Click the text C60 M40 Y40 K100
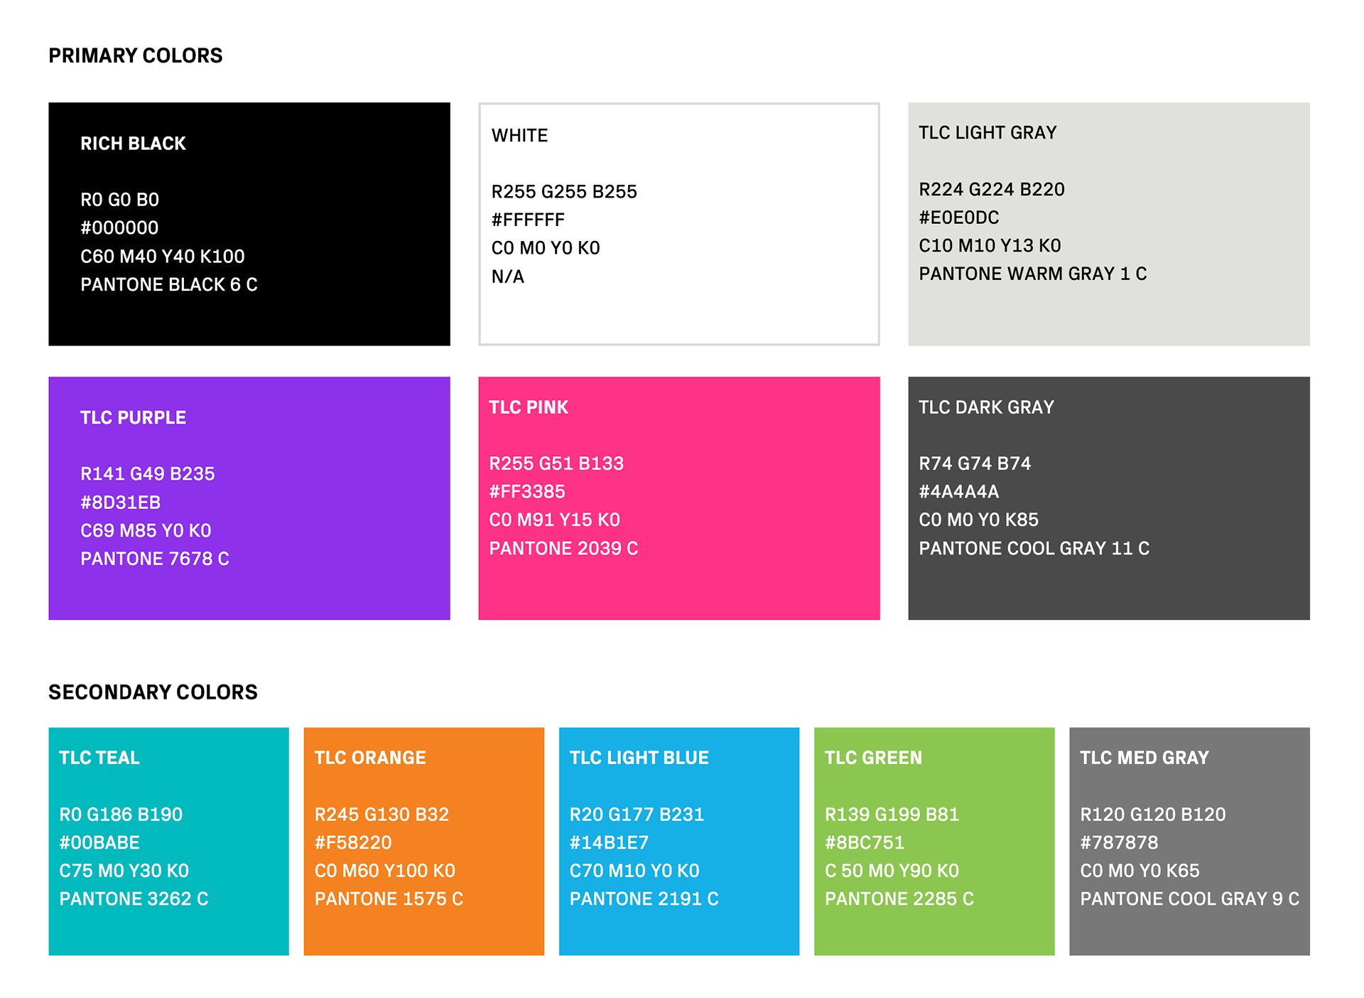1364x998 pixels. [x=163, y=256]
